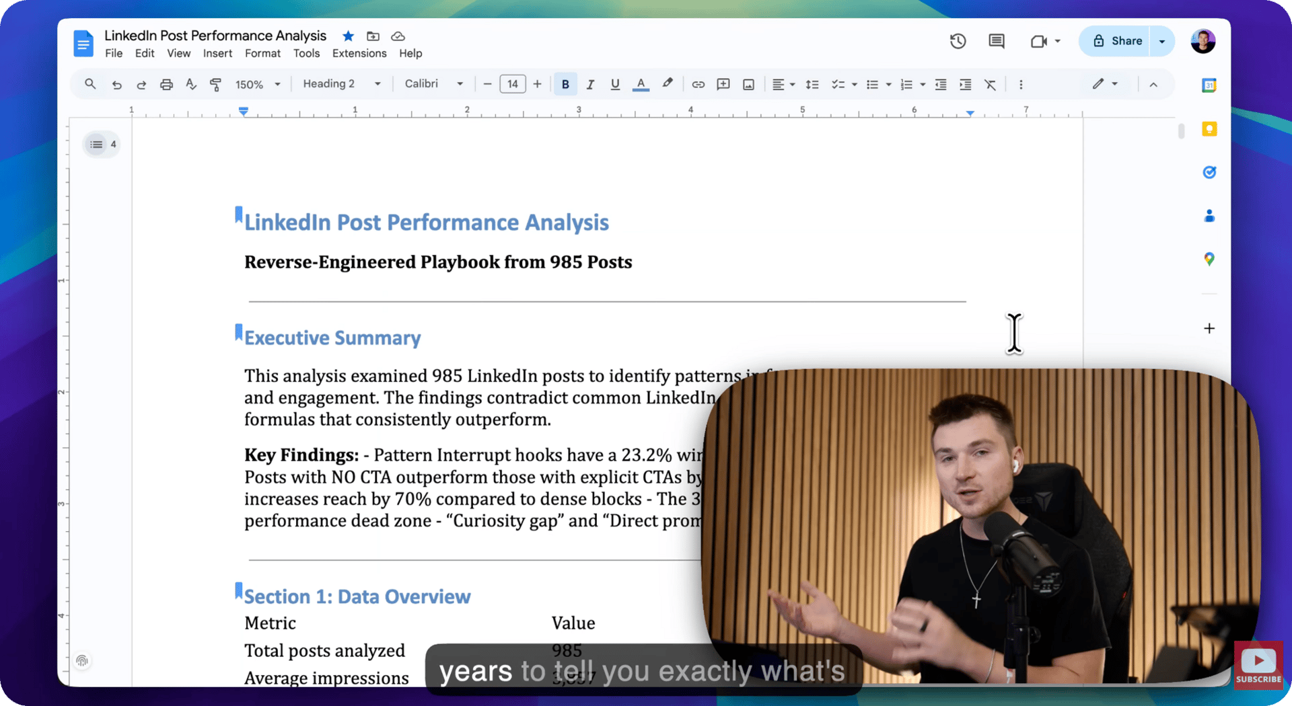Insert an image
The width and height of the screenshot is (1292, 706).
coord(748,85)
